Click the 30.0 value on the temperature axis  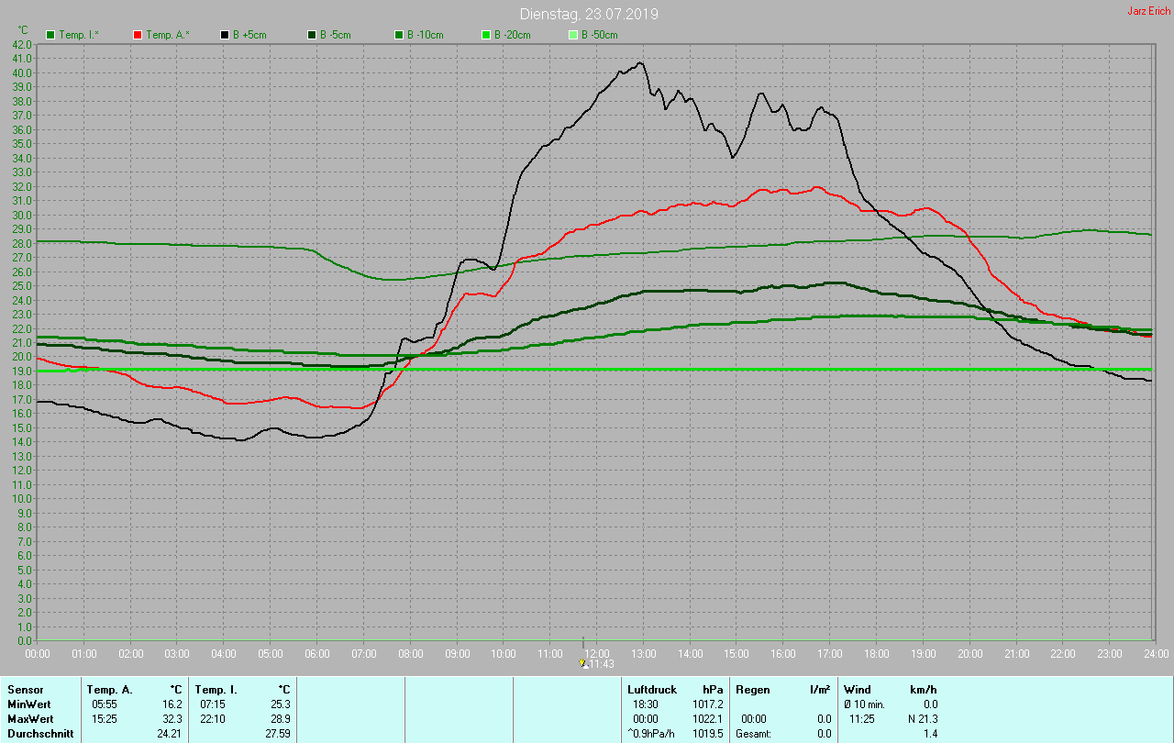point(23,216)
